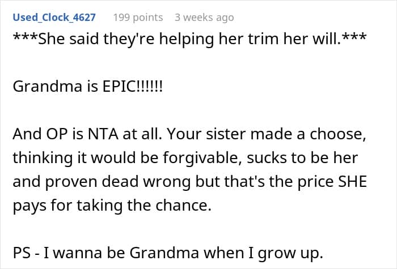Select the word EPIC with exclamation marks

(x=132, y=87)
